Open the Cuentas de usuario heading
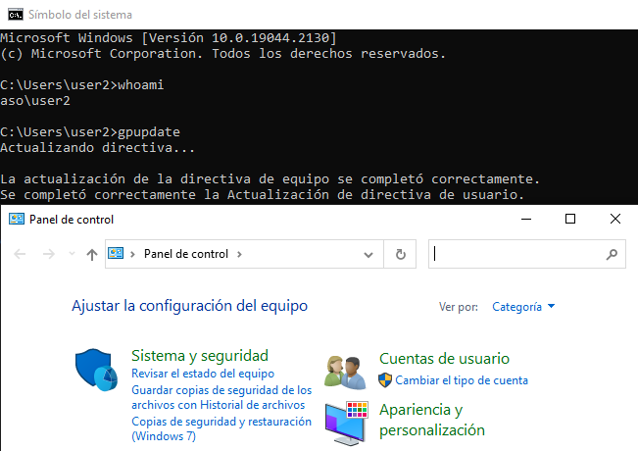638x451 pixels. pos(444,359)
